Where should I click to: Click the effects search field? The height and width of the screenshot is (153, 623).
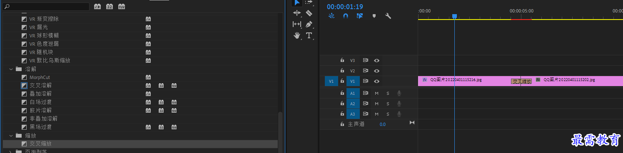pyautogui.click(x=46, y=7)
